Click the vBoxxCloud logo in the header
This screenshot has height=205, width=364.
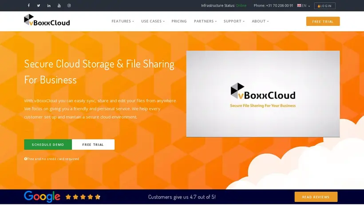[47, 20]
